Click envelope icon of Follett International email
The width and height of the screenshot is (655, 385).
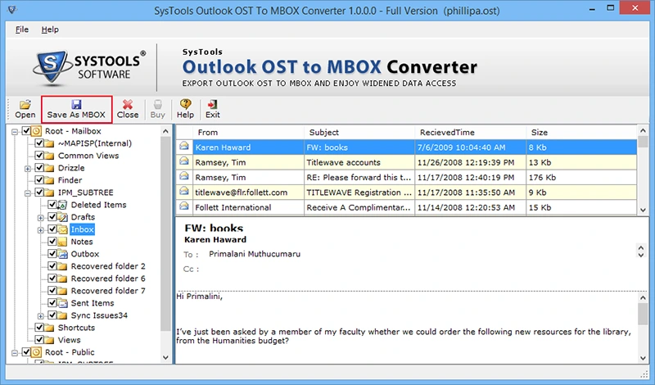click(x=183, y=206)
